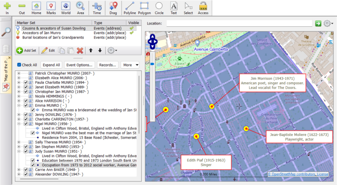Sort by Type column header

tap(109, 23)
